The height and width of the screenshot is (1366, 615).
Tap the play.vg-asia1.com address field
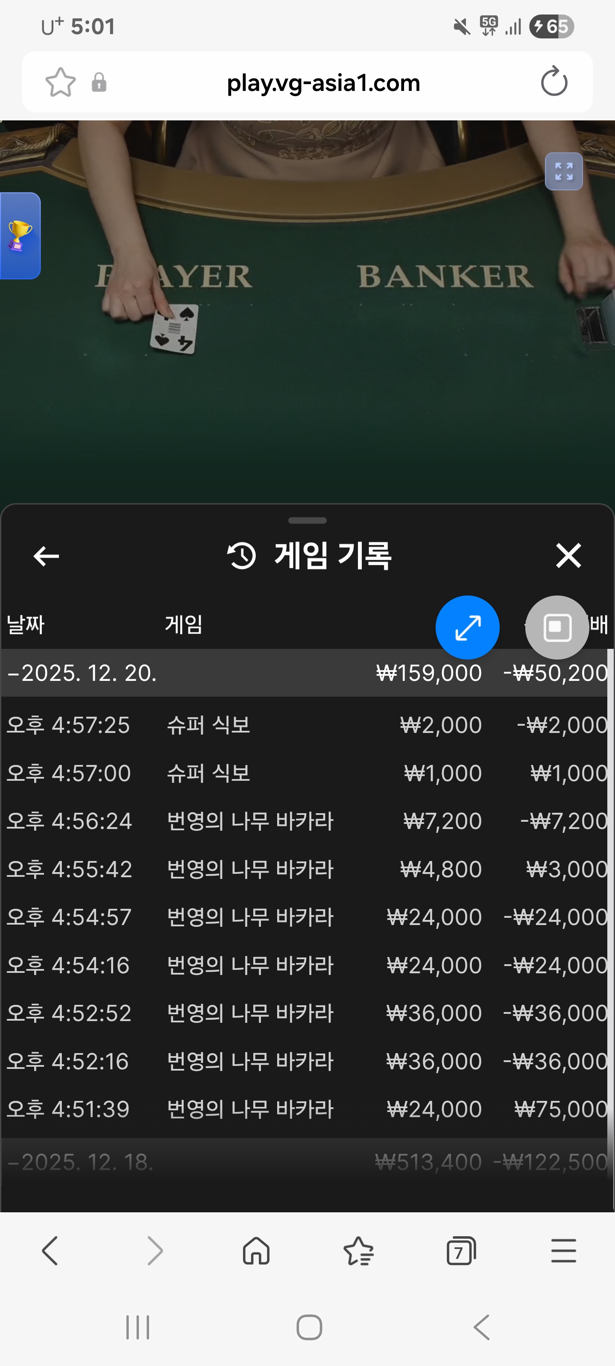tap(323, 83)
